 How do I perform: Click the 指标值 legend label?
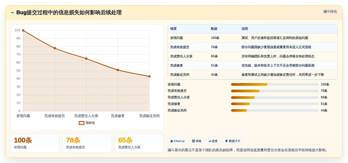click(90, 123)
